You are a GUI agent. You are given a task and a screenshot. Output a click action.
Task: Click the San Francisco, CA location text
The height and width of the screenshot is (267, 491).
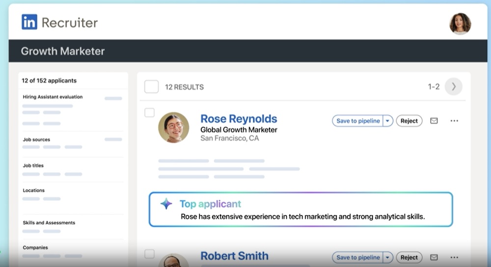coord(229,138)
